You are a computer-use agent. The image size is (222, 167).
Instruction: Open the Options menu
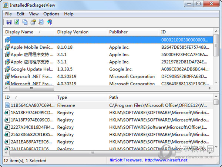click(x=51, y=14)
